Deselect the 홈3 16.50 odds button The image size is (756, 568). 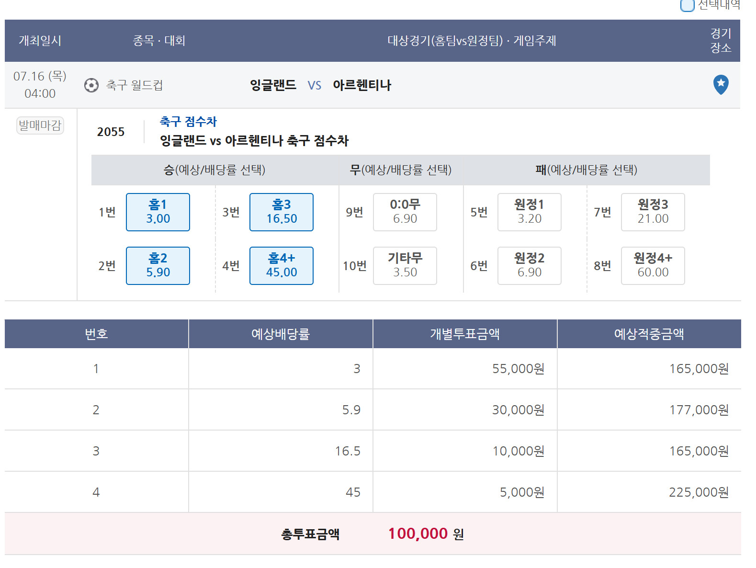pyautogui.click(x=282, y=212)
